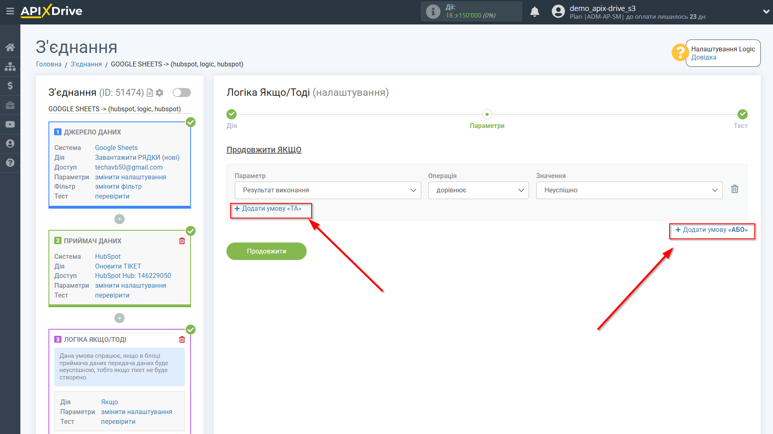Open the HubSpot system link
The image size is (773, 434).
tap(108, 257)
